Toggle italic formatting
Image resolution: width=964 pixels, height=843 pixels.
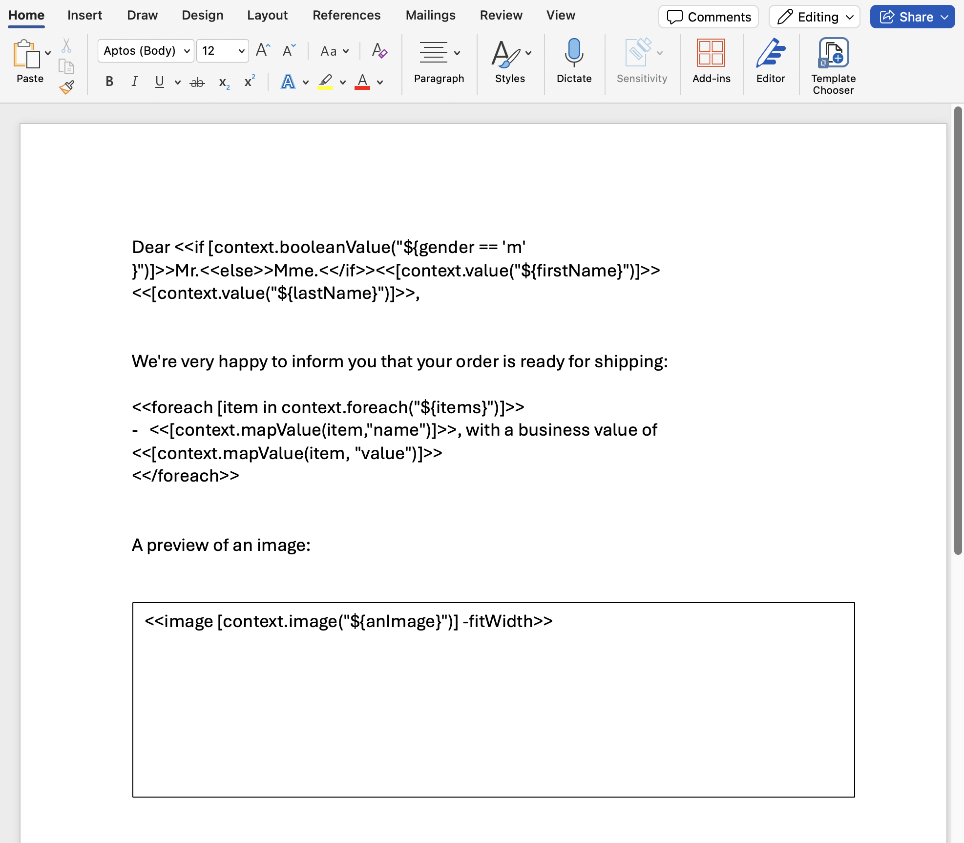pos(134,82)
